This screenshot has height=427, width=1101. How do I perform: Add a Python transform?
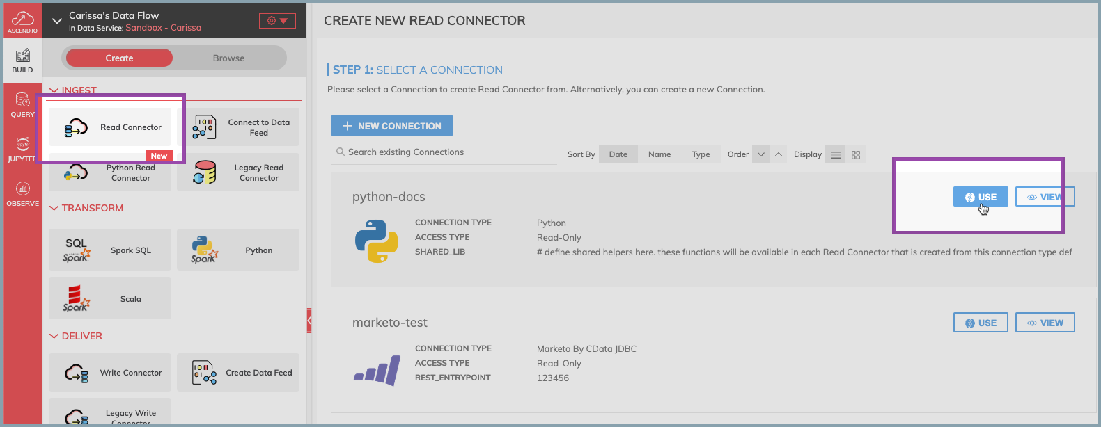(238, 250)
